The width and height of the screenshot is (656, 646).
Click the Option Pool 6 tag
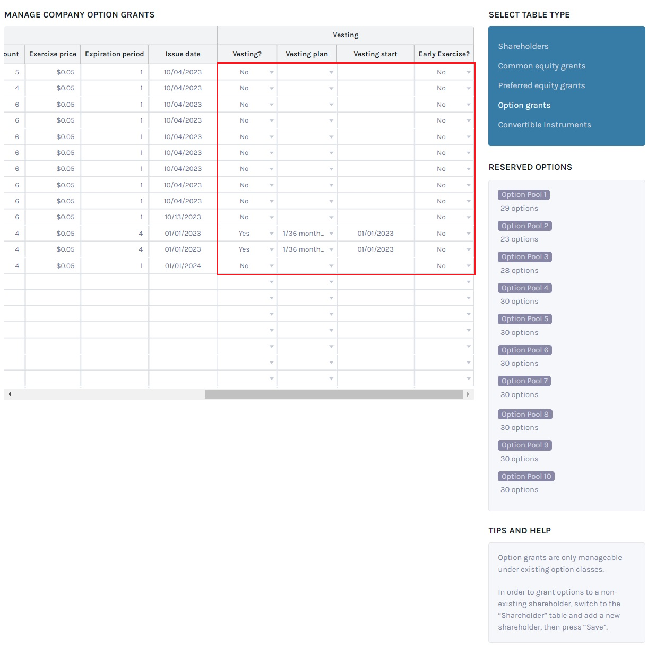click(x=525, y=350)
